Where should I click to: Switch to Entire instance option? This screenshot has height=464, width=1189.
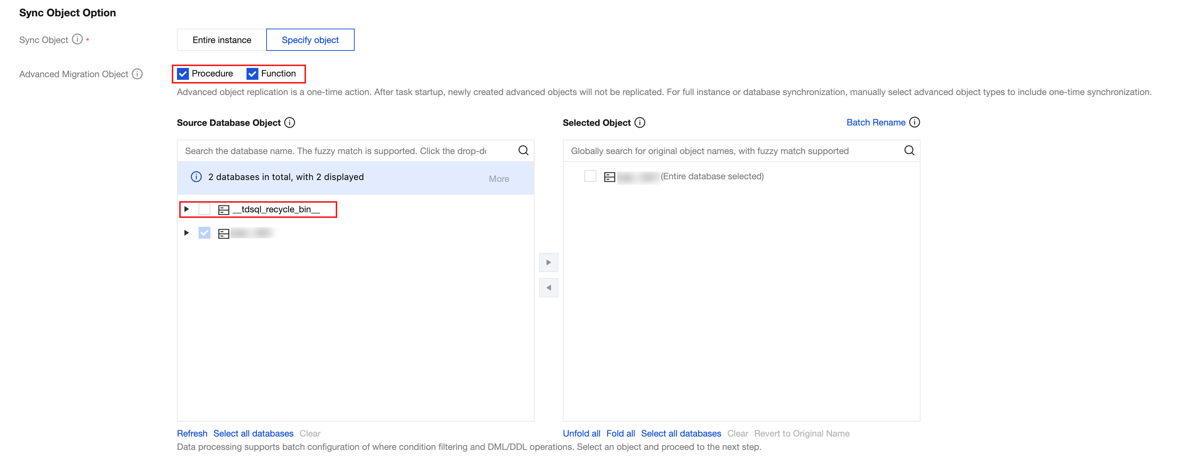tap(222, 40)
